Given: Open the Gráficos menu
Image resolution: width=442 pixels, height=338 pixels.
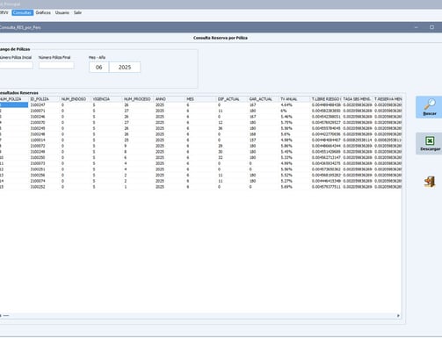Looking at the screenshot, I should pos(43,12).
